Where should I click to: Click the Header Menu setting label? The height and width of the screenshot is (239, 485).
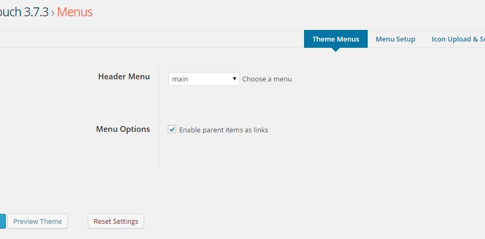coord(124,76)
